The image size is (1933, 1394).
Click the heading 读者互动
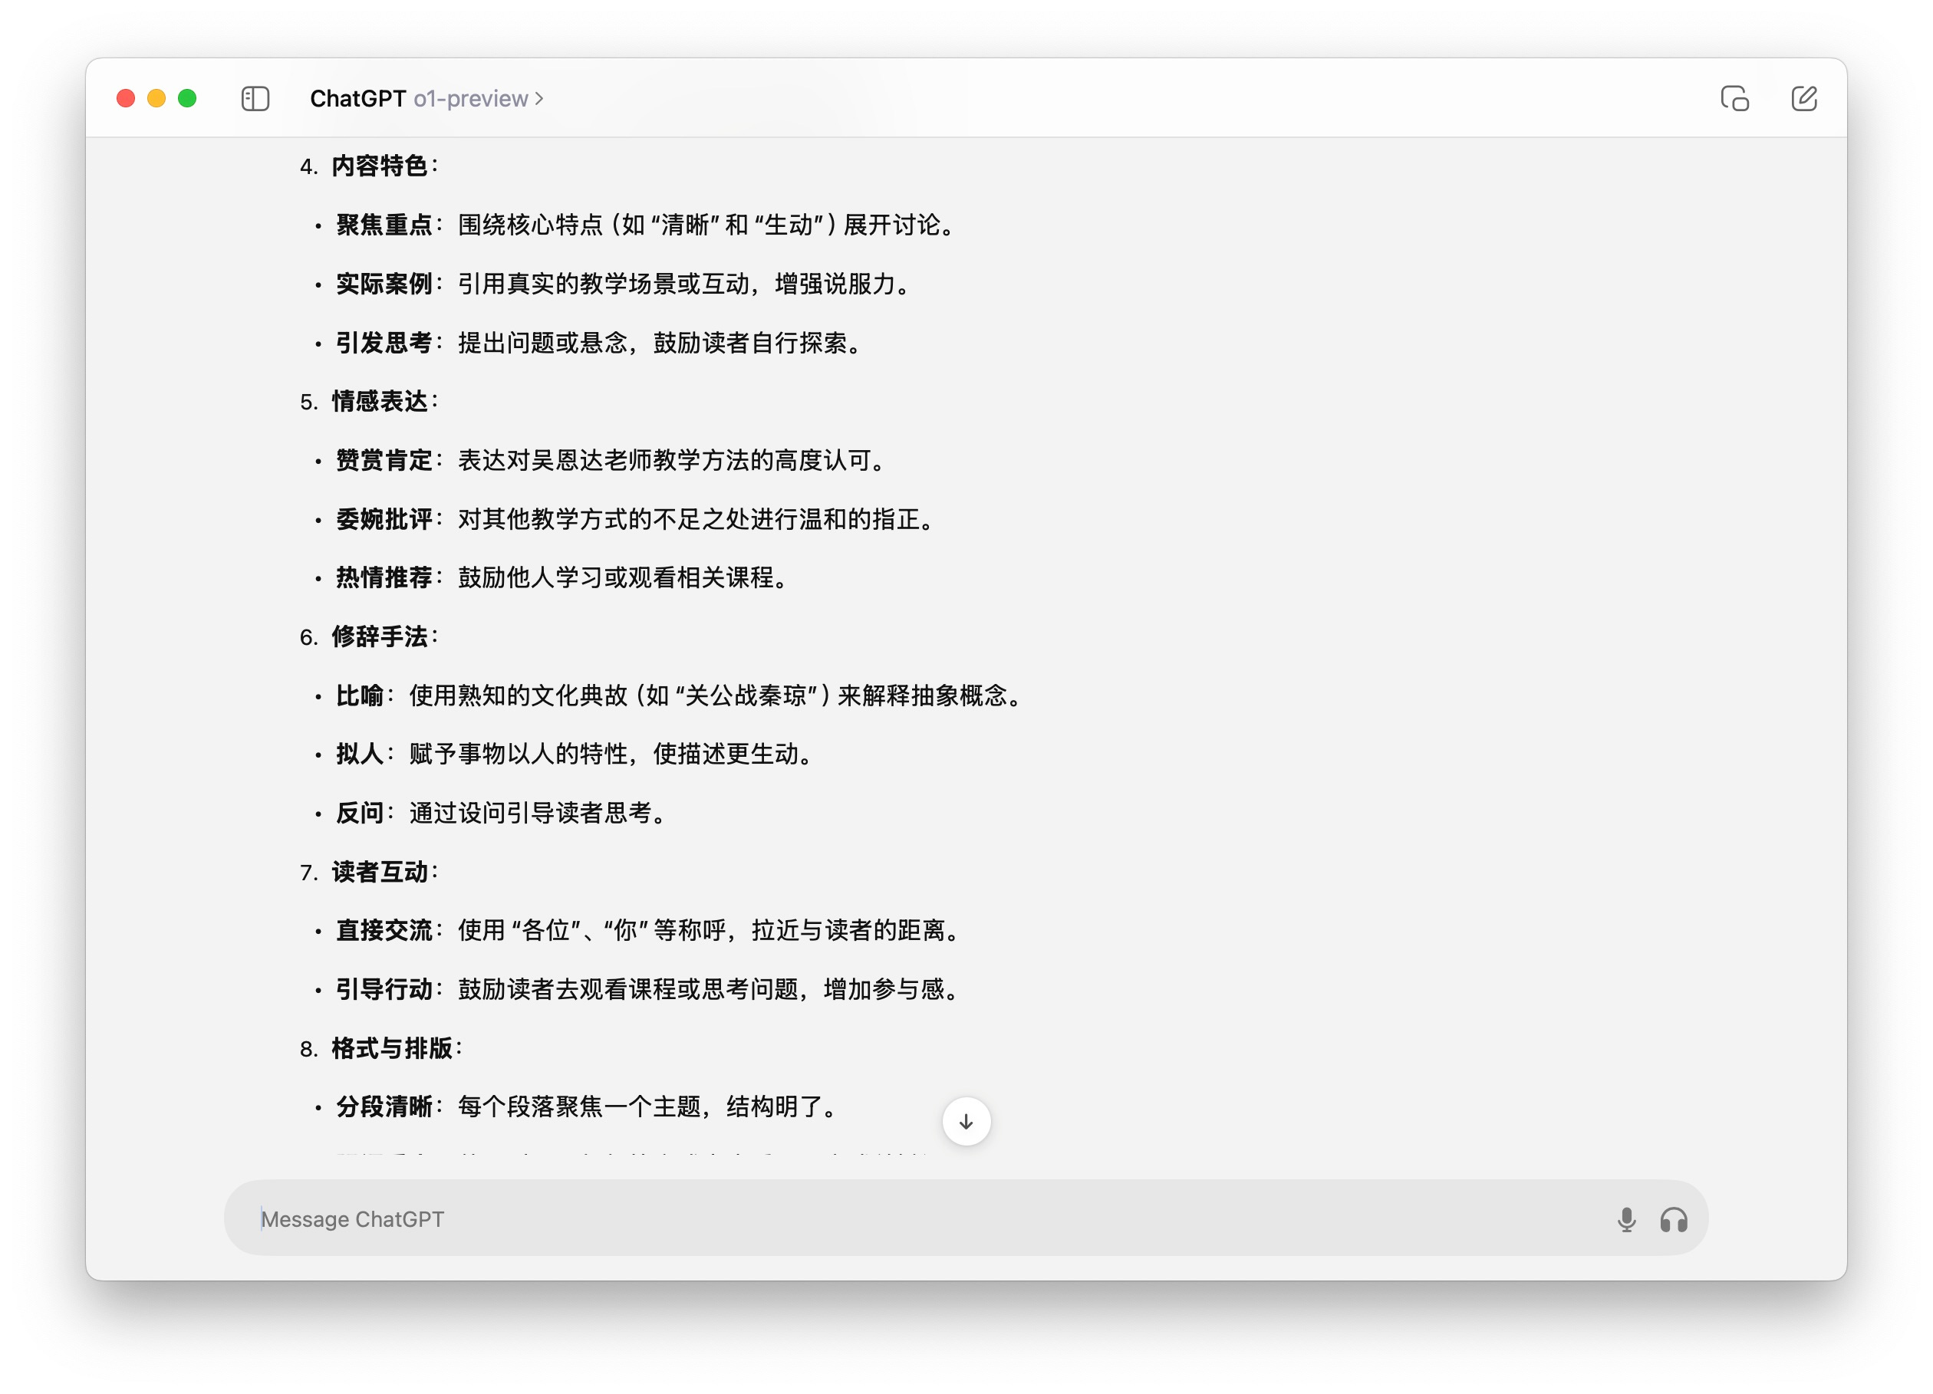381,872
